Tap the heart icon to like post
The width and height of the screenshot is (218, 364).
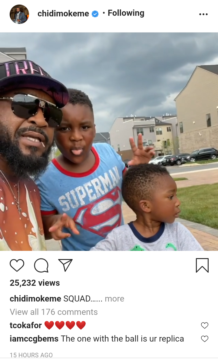[x=17, y=265]
